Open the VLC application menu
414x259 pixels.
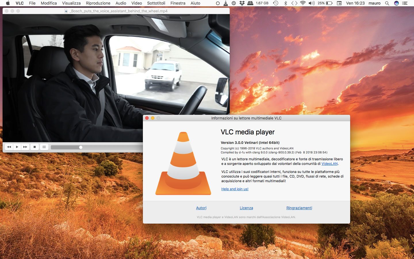[20, 3]
